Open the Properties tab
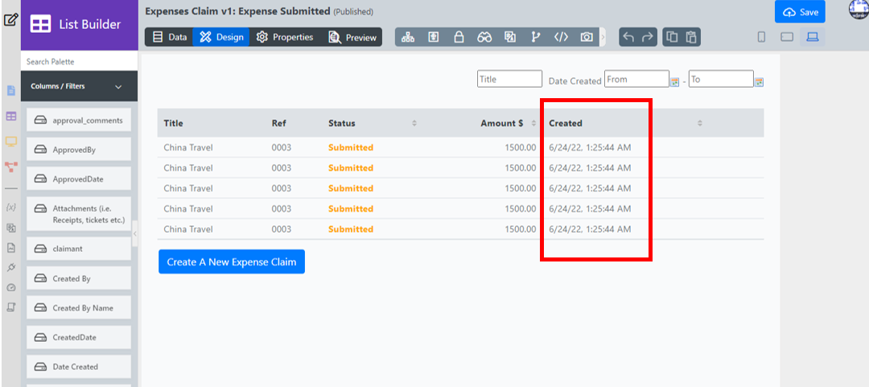 point(286,37)
